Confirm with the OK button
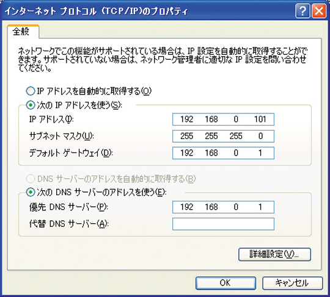Viewport: 330px width, 297px height. pos(226,283)
